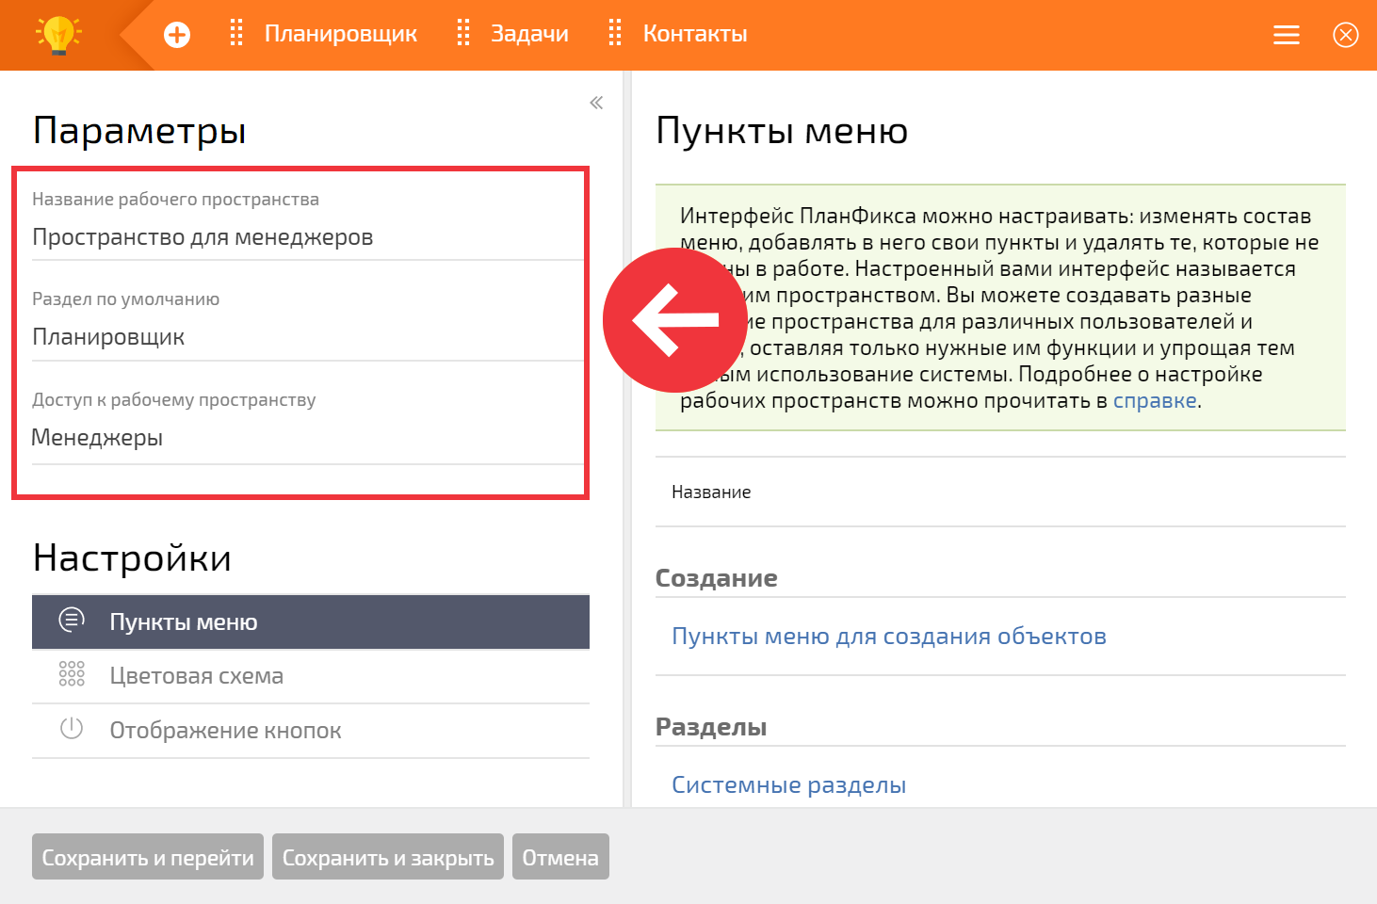This screenshot has height=904, width=1377.
Task: Open the Планировщик top menu item
Action: click(x=341, y=34)
